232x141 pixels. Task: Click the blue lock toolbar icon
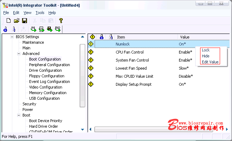tap(5, 29)
